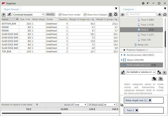Click the union of categories icon
The image size is (168, 116).
154,79
